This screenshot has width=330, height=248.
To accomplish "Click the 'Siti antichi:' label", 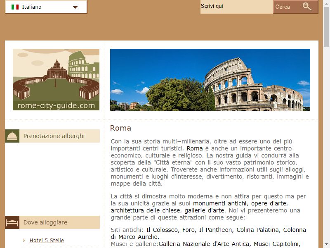I will (127, 230).
